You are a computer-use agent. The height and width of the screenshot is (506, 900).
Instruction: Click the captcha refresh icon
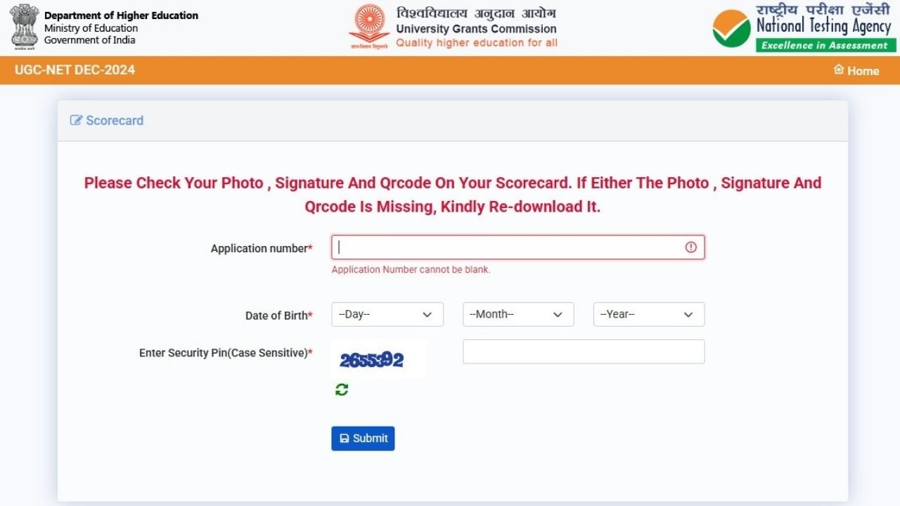coord(342,389)
